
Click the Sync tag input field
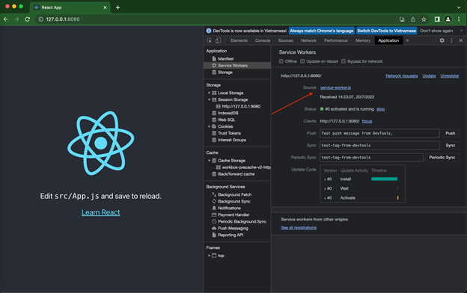(379, 146)
